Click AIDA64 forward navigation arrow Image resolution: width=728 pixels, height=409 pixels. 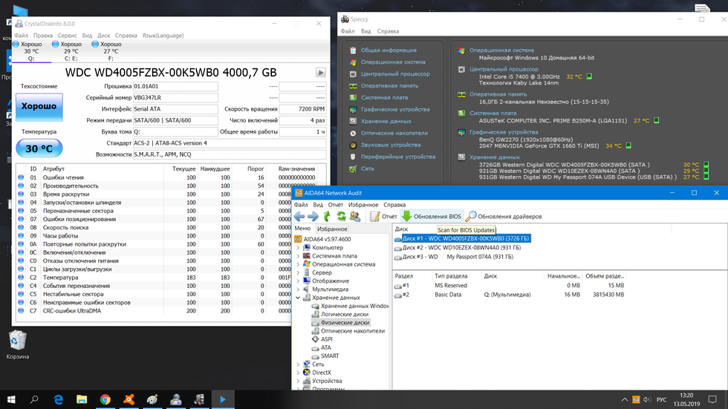coord(313,216)
